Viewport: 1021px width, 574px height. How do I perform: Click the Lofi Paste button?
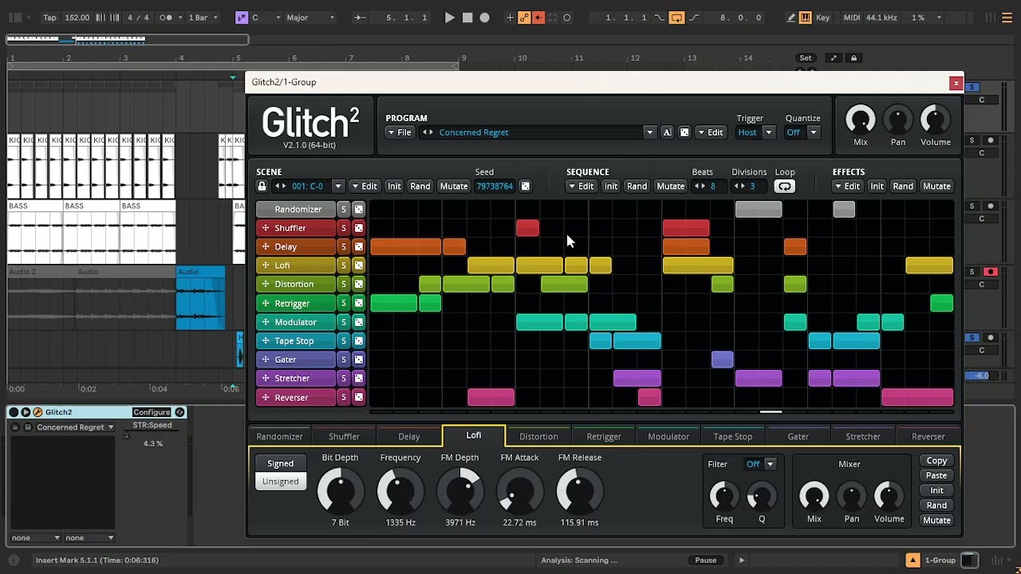pos(936,475)
